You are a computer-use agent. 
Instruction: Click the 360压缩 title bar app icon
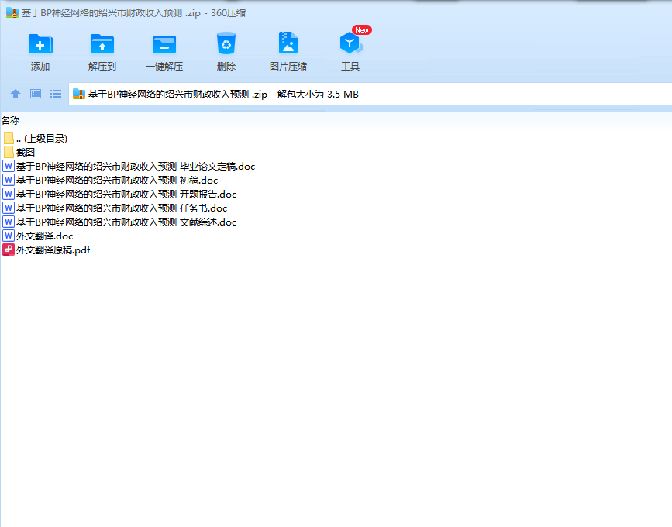[12, 13]
